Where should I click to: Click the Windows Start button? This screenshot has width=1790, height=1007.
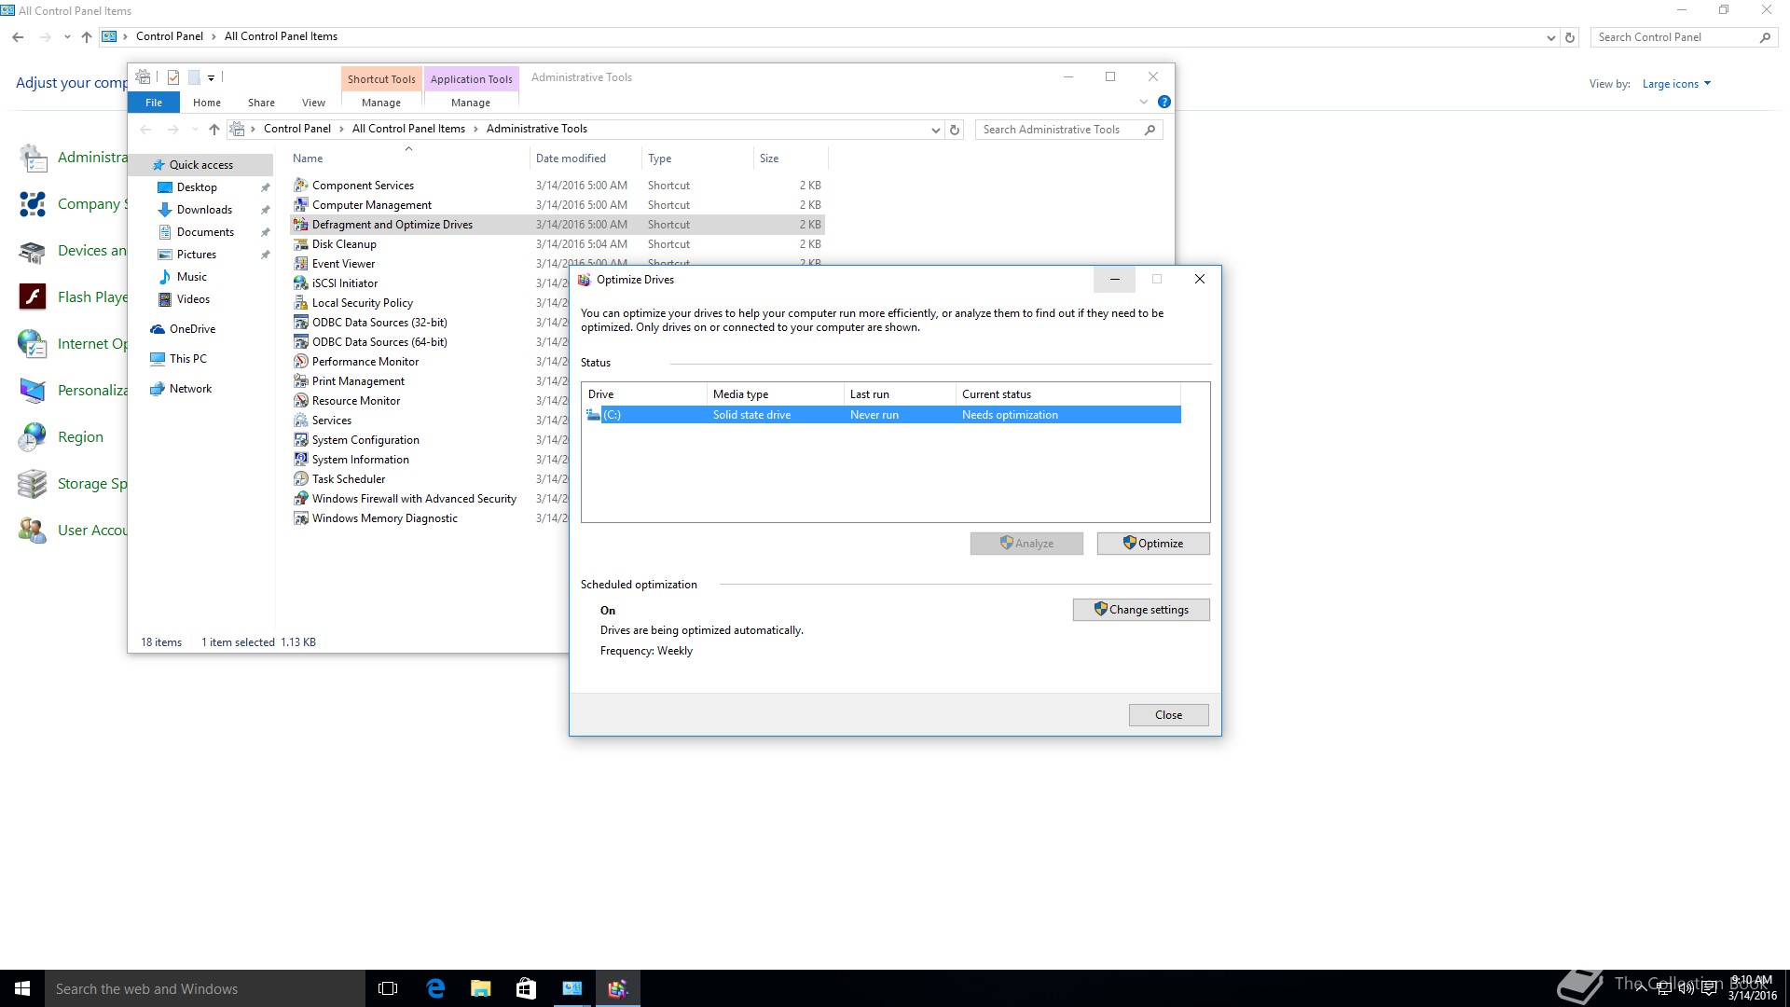tap(22, 988)
